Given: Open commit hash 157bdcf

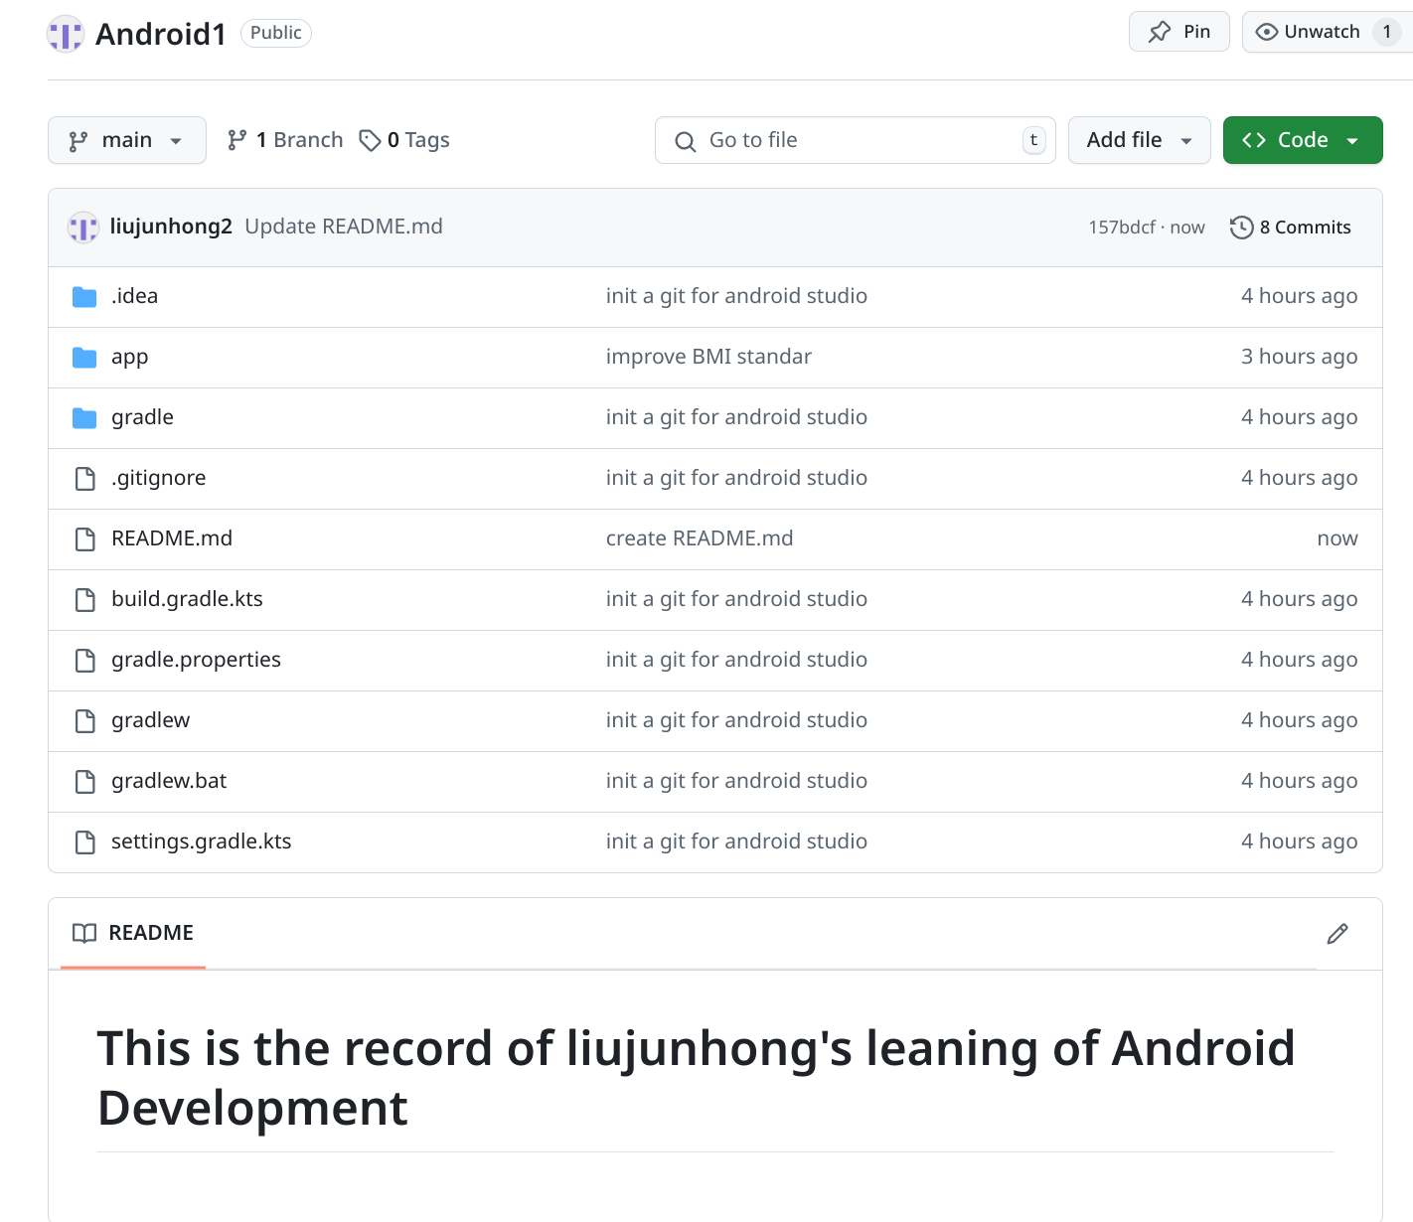Looking at the screenshot, I should point(1121,228).
